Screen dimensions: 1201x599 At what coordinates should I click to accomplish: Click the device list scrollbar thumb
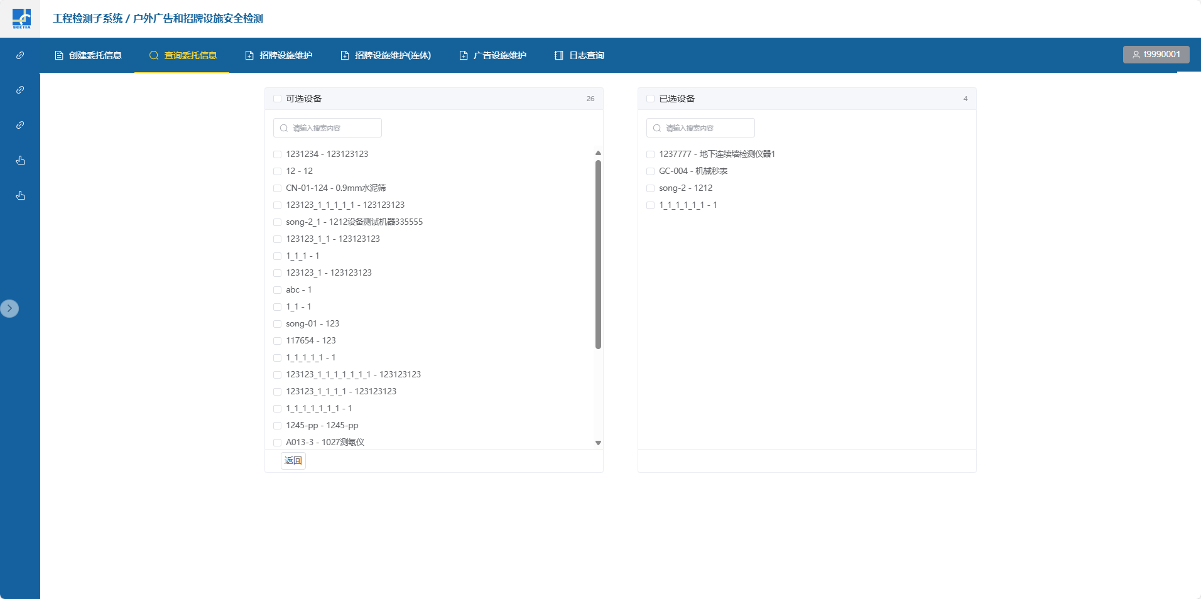point(598,254)
